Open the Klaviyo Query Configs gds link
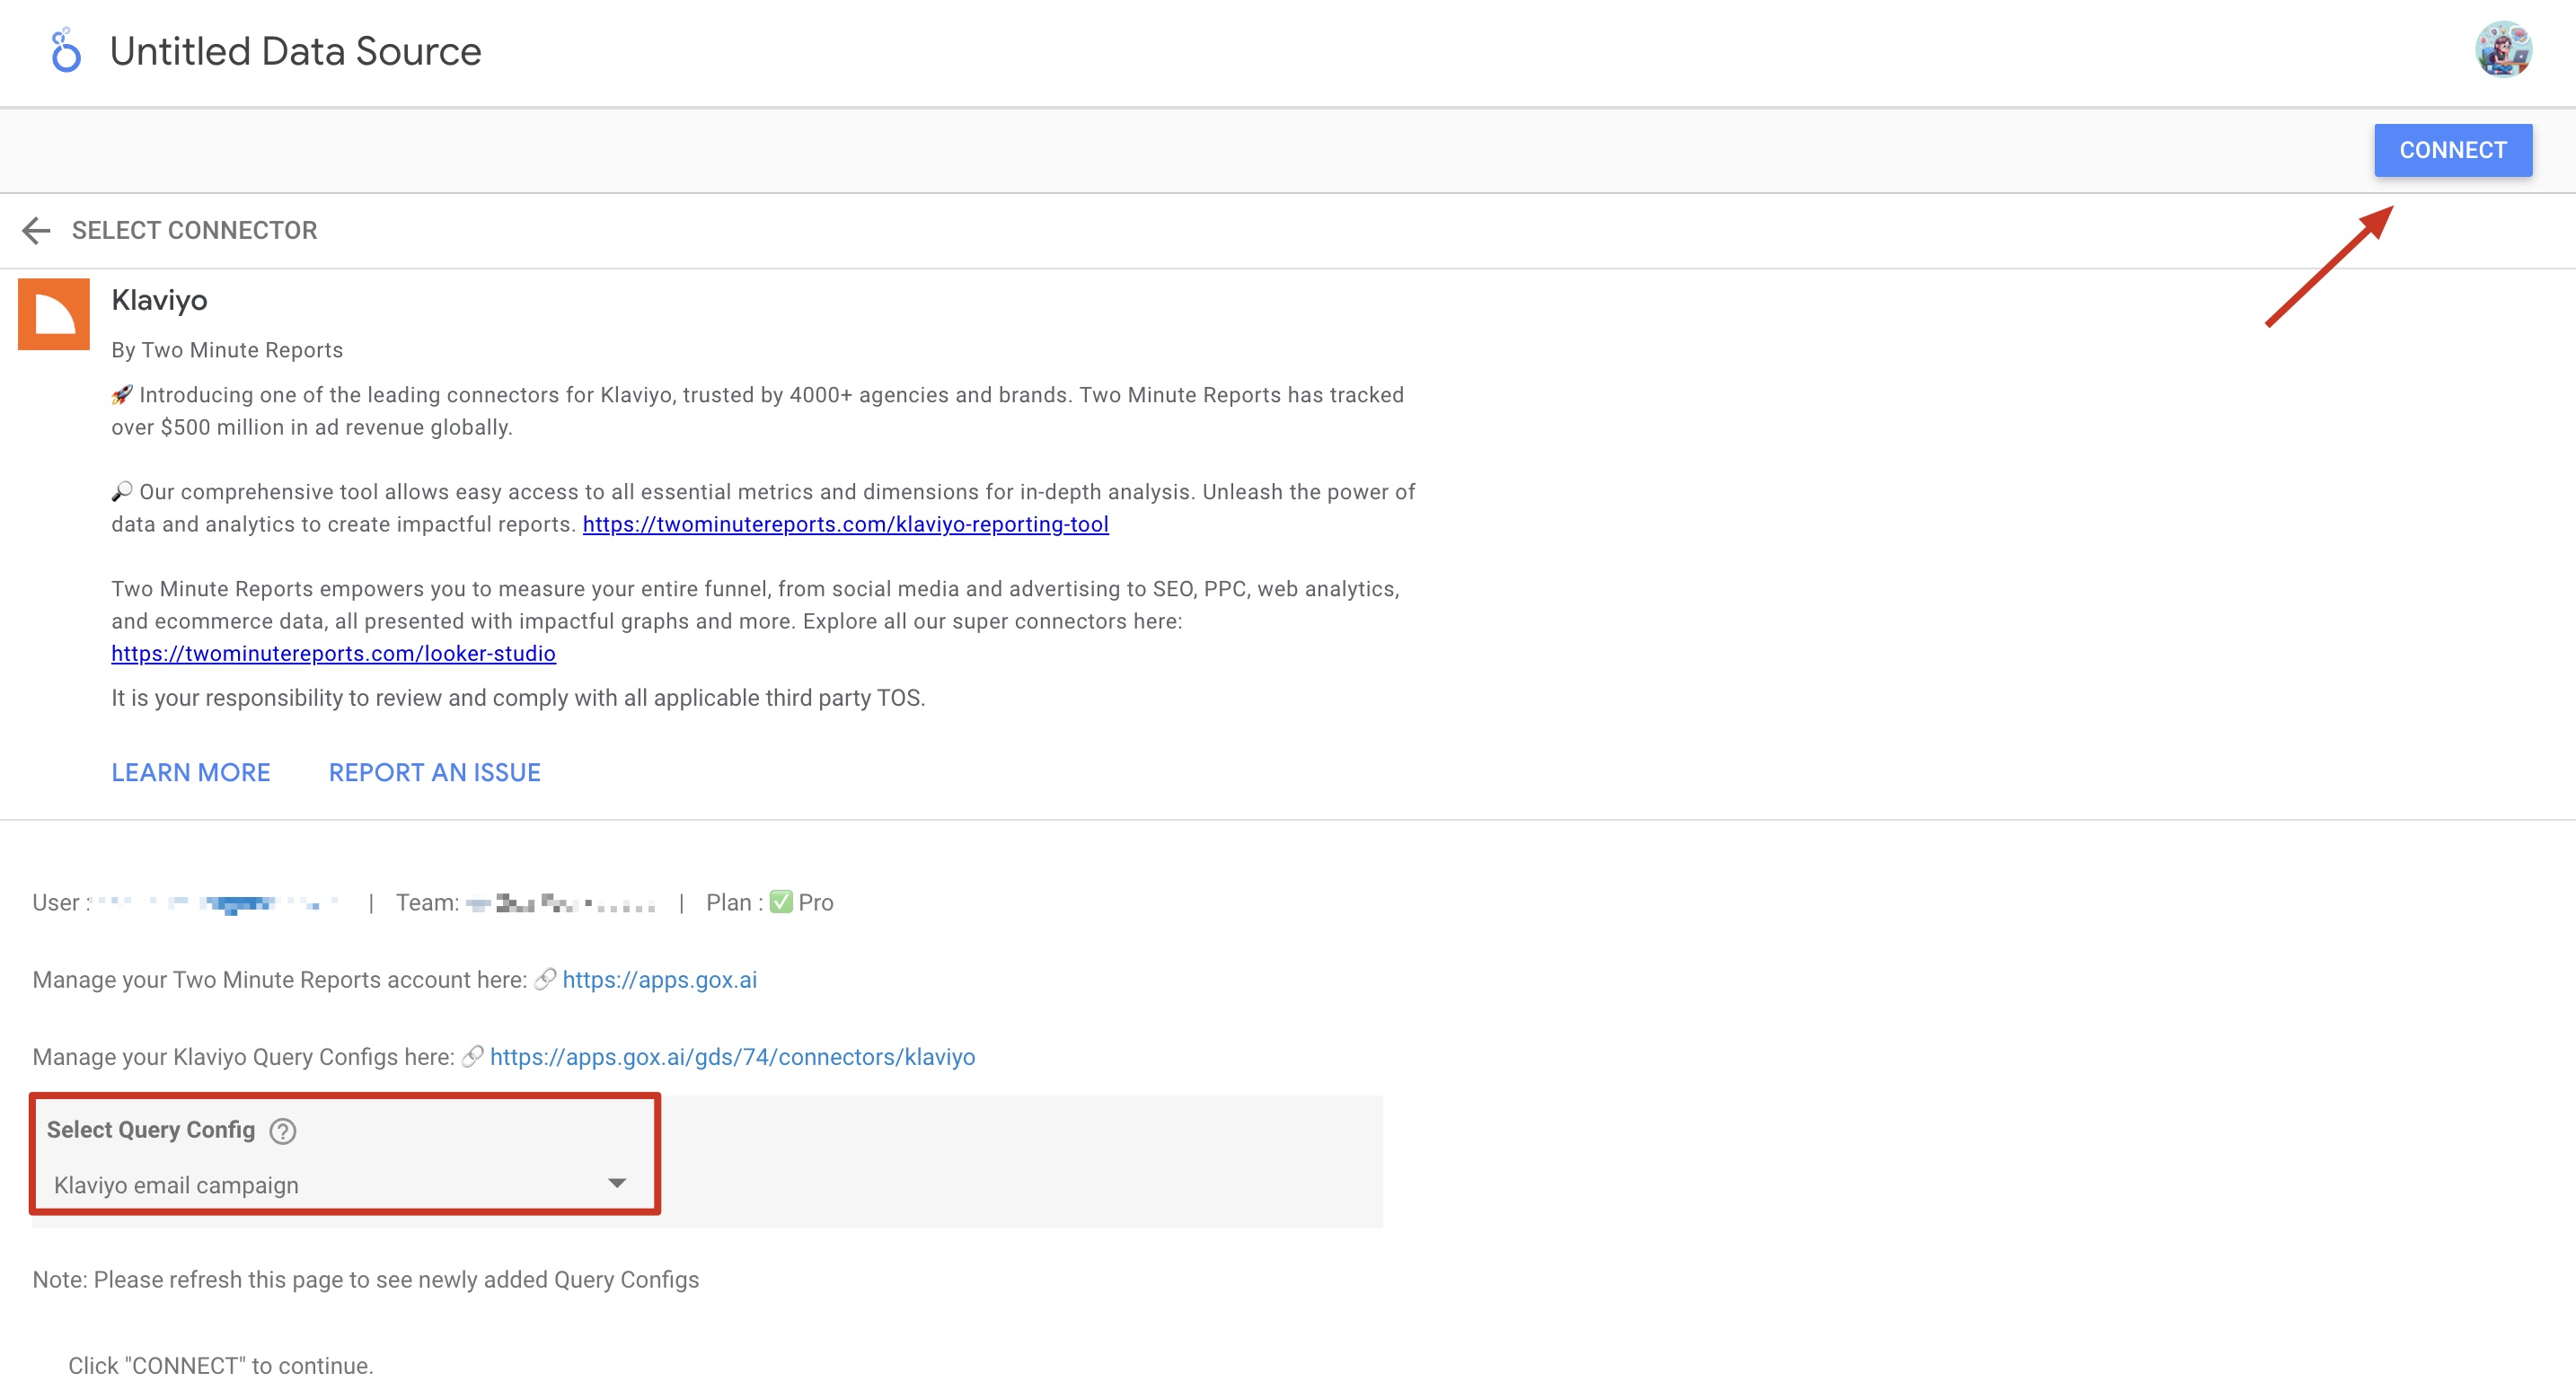This screenshot has height=1390, width=2576. pos(732,1057)
